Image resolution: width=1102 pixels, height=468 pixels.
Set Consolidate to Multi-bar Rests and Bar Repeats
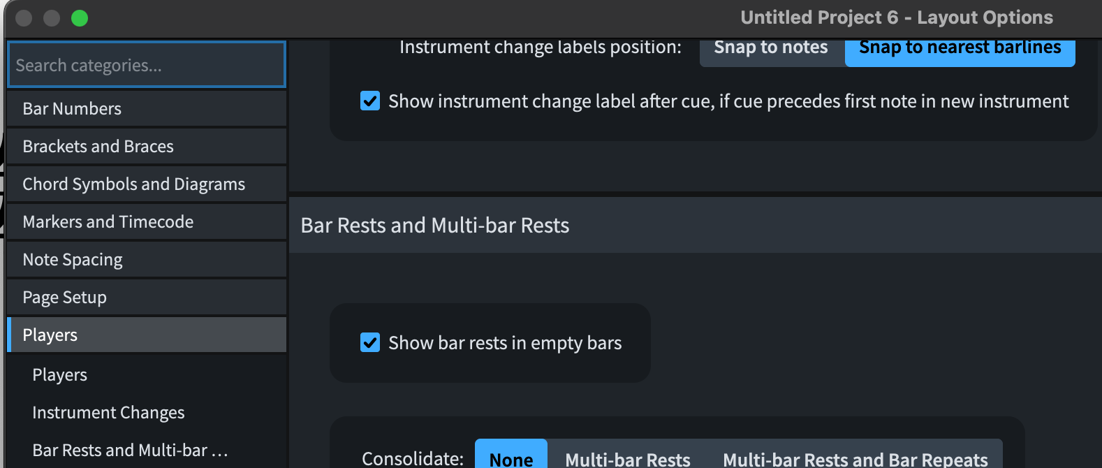click(x=855, y=458)
